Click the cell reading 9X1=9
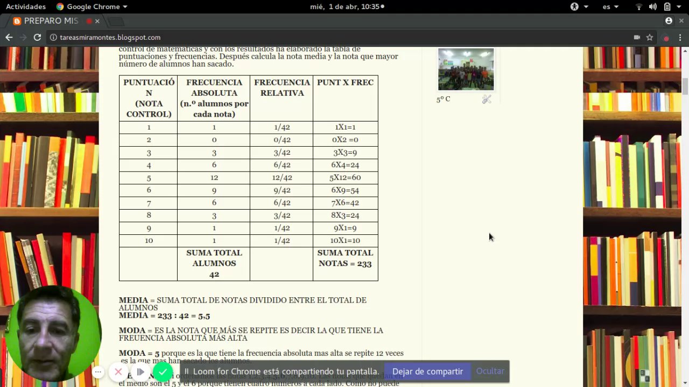Screen dimensions: 689x387 point(345,228)
